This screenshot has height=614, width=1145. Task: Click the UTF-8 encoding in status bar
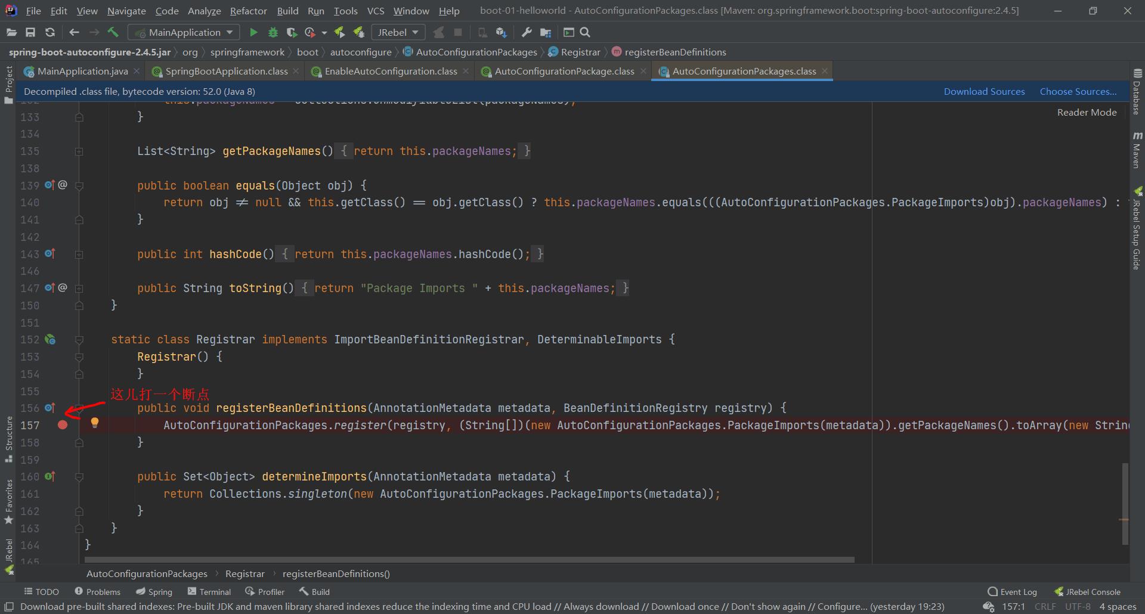tap(1078, 606)
